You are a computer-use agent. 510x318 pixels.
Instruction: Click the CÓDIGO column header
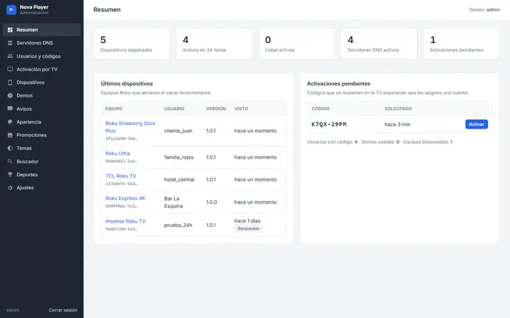point(320,109)
